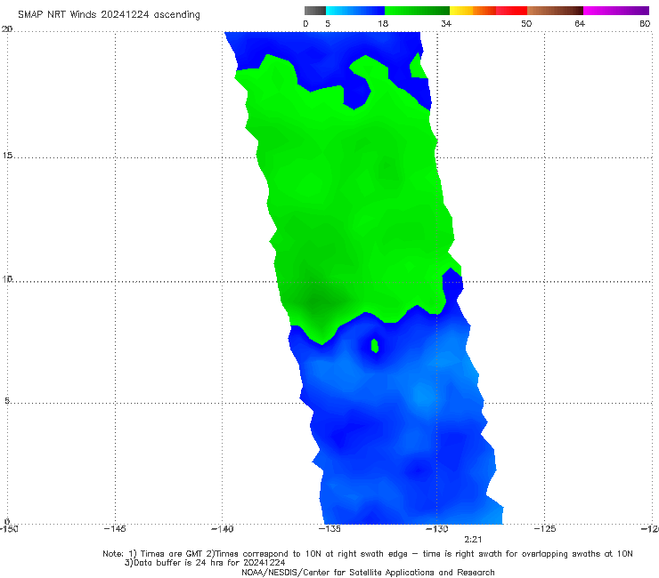Click the green segment of the color bar
The width and height of the screenshot is (659, 578).
[x=417, y=11]
